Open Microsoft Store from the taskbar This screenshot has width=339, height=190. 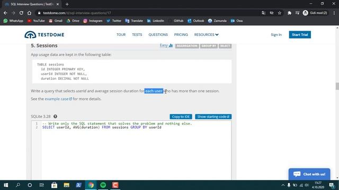54,185
